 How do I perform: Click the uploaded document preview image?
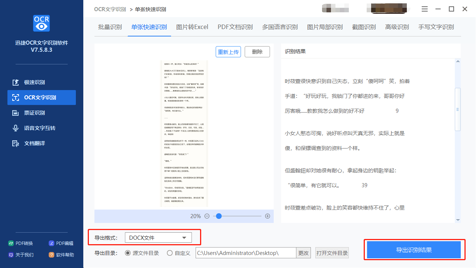(x=184, y=133)
